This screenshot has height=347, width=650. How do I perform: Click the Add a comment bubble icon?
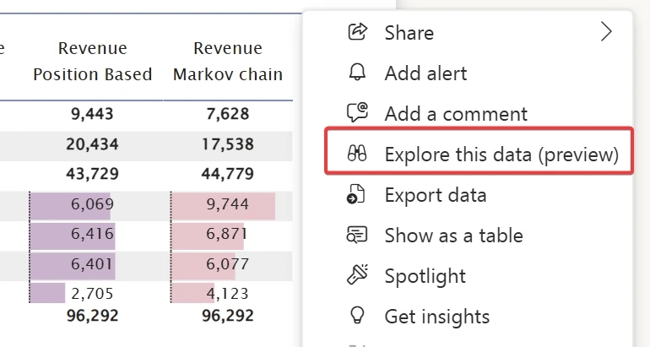coord(358,113)
